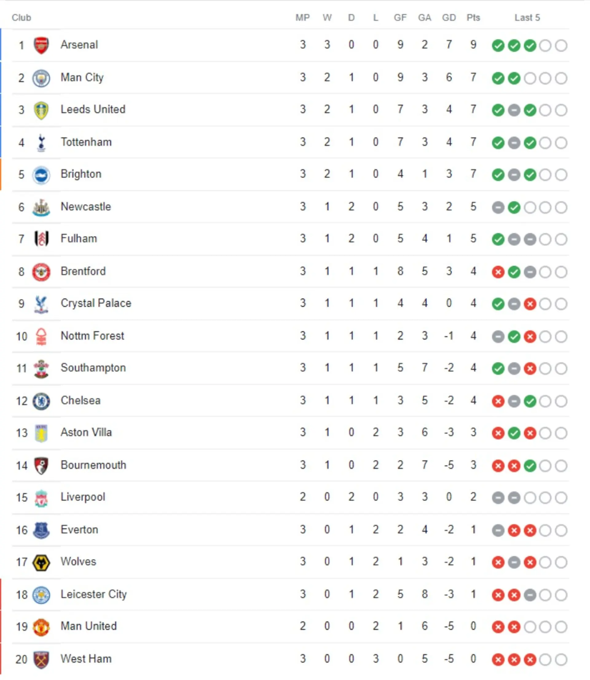Click the GD column header
Screen dimensions: 590x680
click(x=449, y=18)
